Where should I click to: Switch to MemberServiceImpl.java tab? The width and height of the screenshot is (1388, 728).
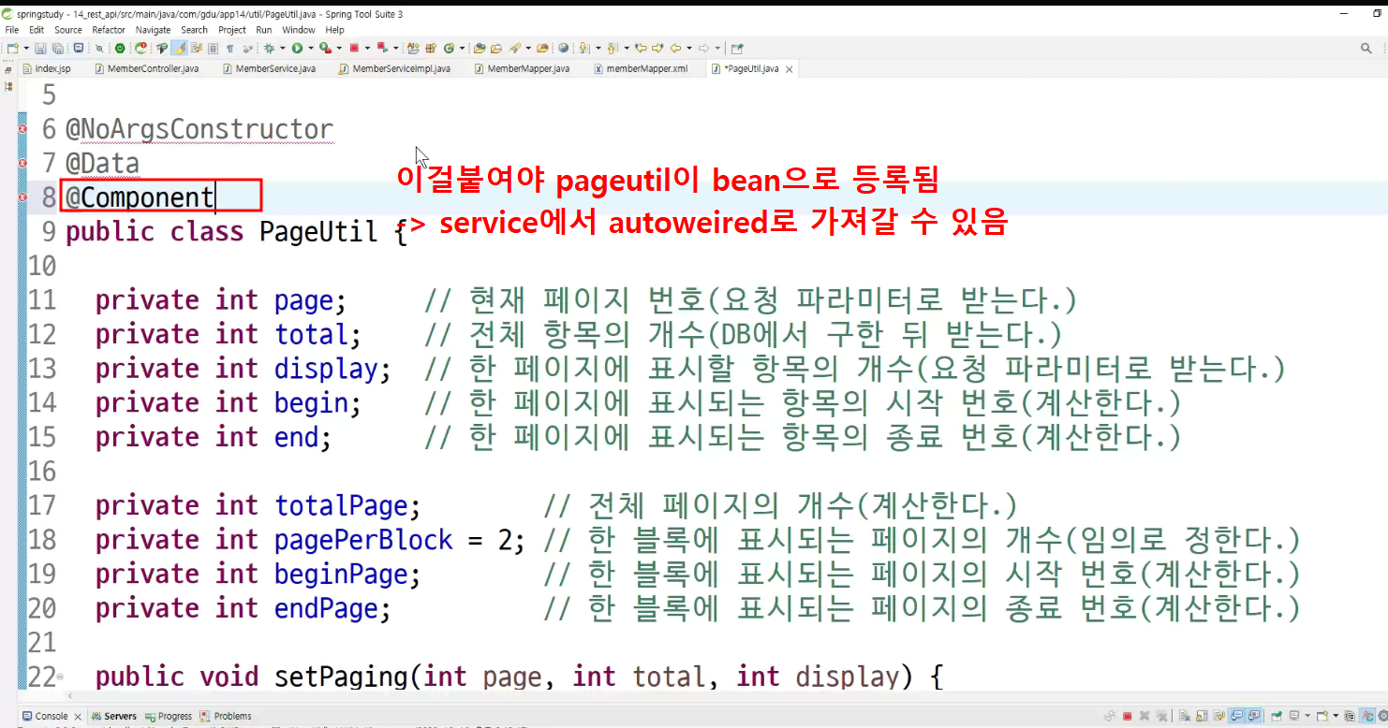point(394,68)
